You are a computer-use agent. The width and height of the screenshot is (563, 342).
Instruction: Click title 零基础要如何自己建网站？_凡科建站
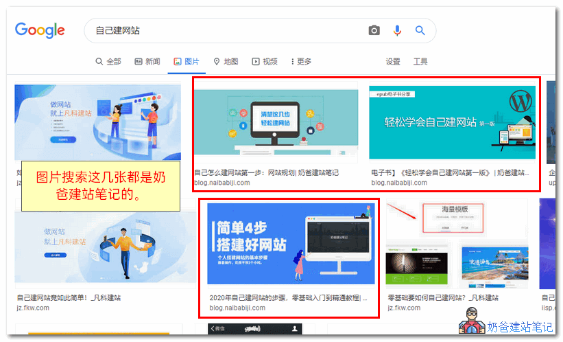click(x=443, y=298)
